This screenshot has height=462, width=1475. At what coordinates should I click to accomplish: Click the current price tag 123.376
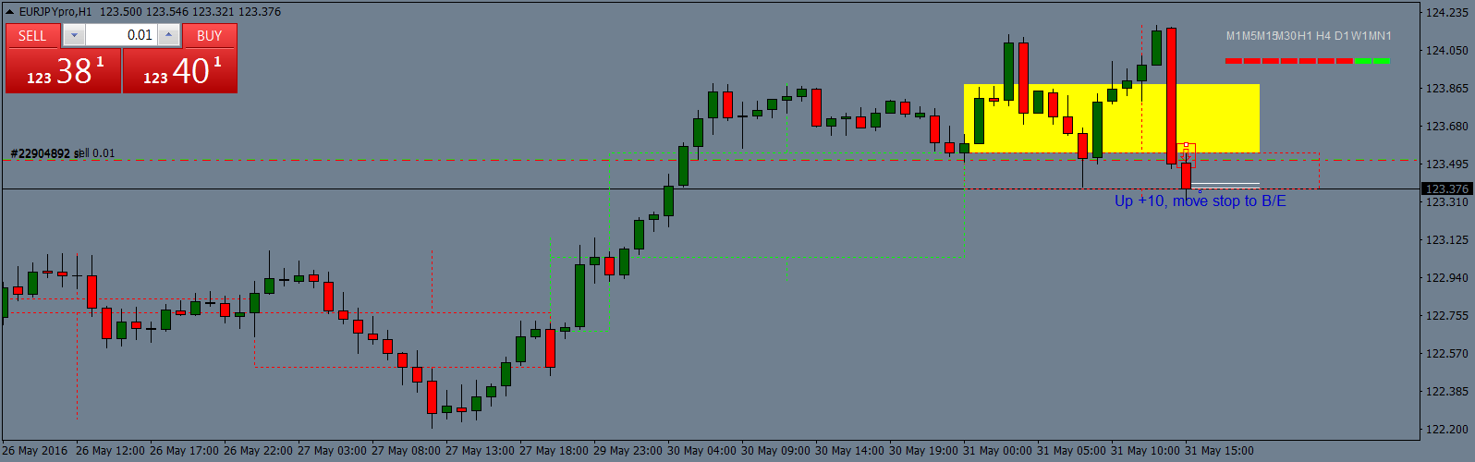click(1446, 188)
